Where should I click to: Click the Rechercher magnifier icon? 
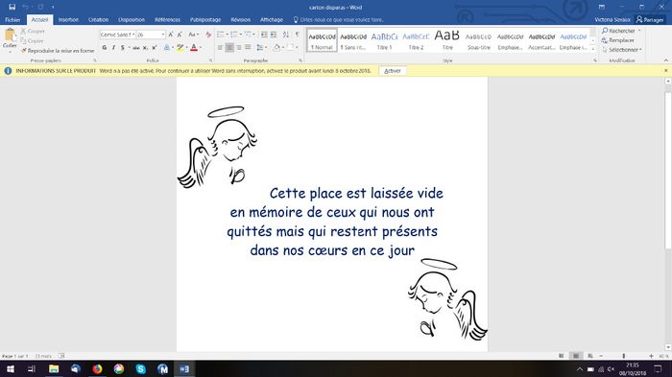click(605, 31)
